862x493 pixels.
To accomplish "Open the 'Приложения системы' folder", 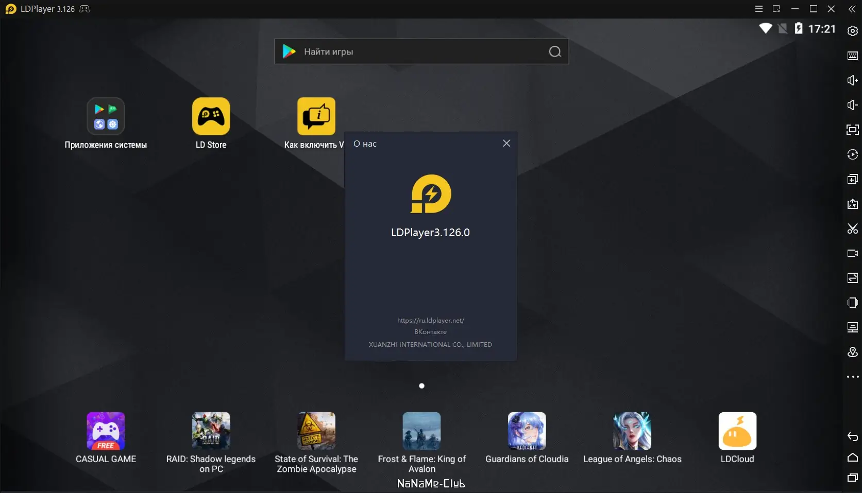I will [x=106, y=124].
